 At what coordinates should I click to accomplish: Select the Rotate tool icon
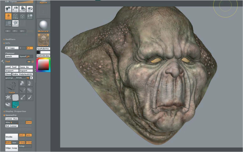pyautogui.click(x=22, y=9)
